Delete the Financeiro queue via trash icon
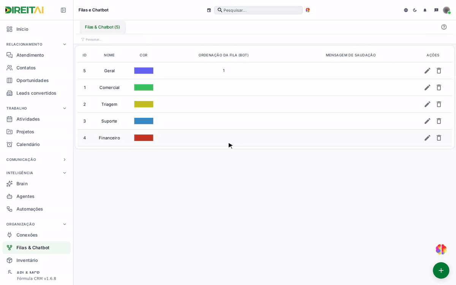The image size is (456, 285). click(439, 138)
